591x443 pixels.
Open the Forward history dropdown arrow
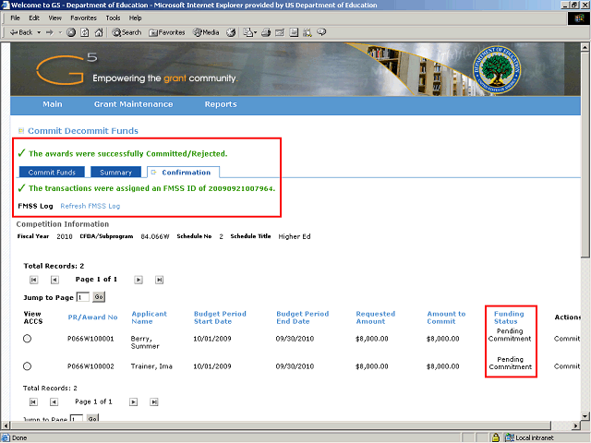tap(60, 32)
